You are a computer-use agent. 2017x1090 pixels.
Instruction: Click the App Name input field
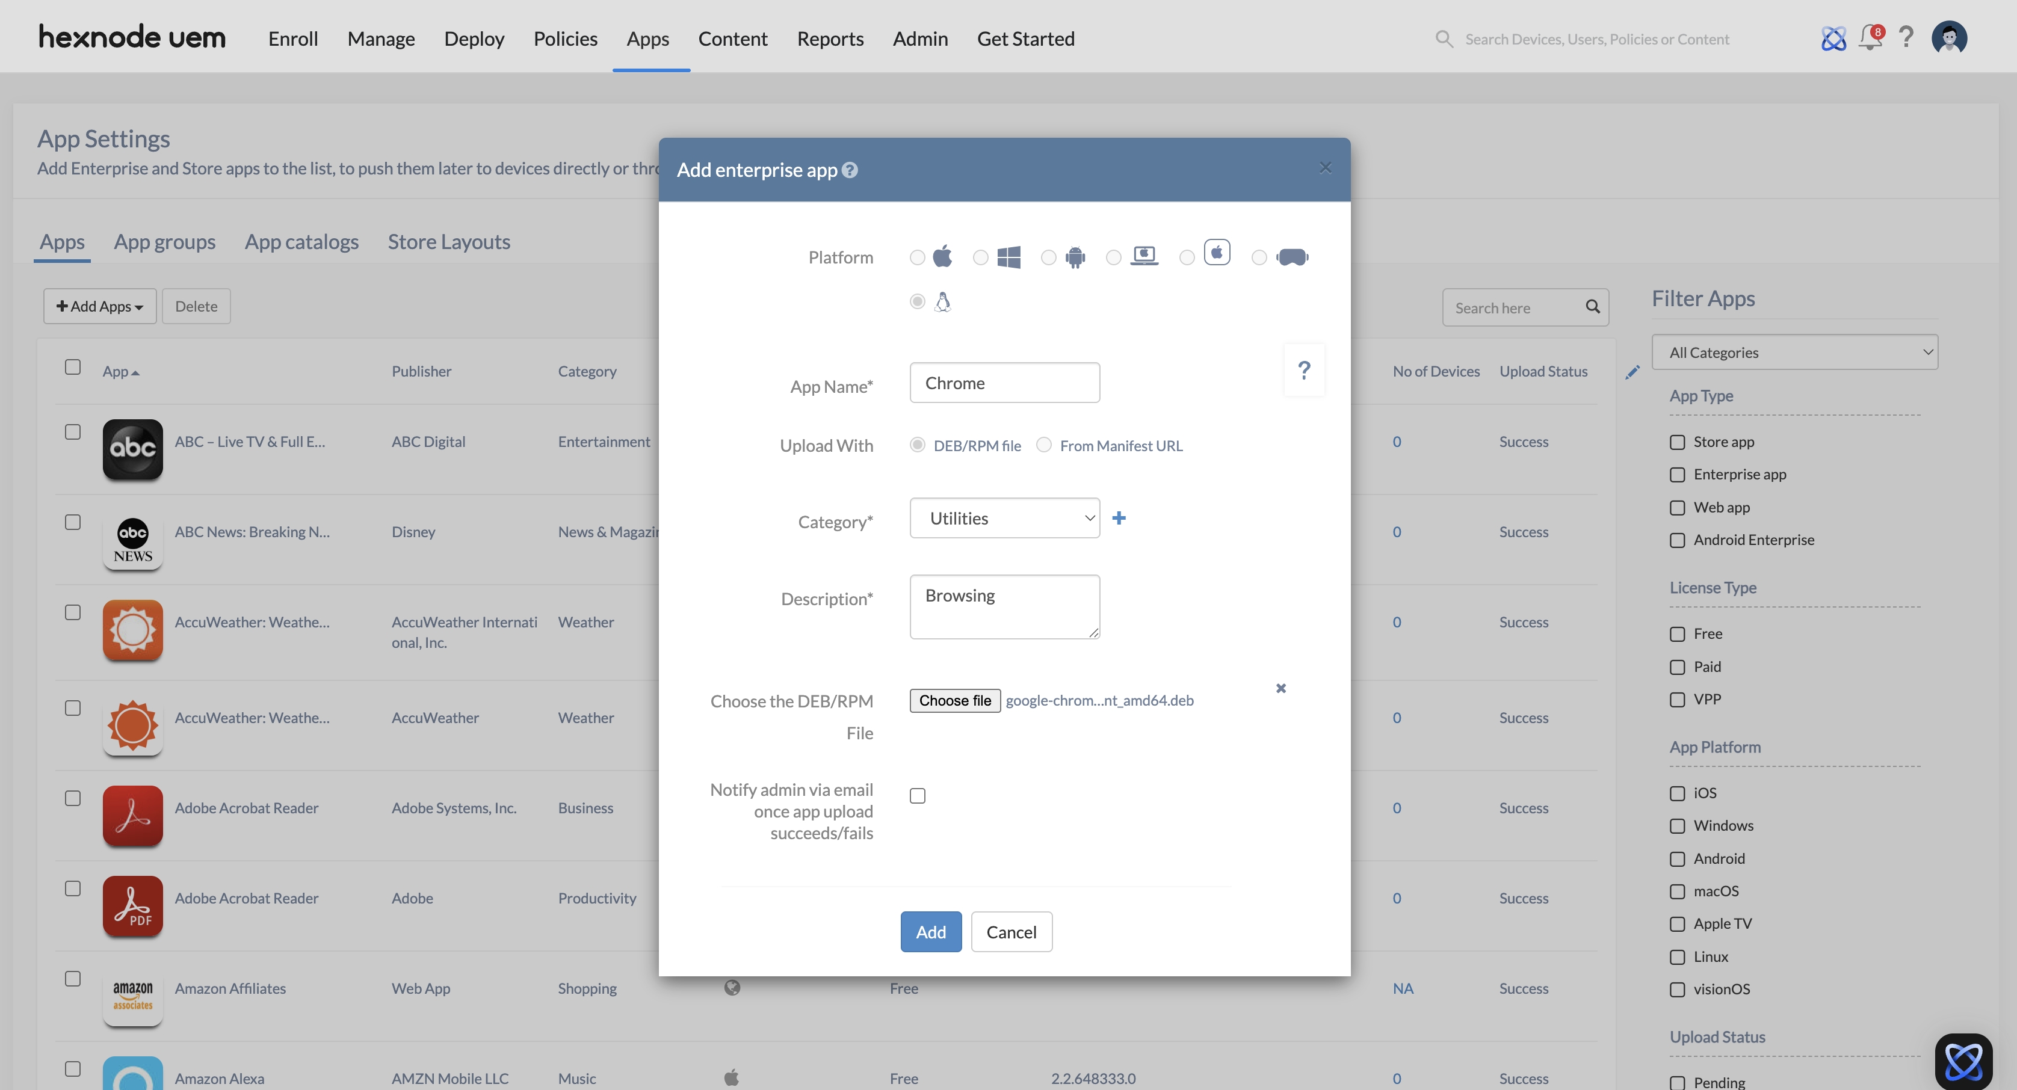pyautogui.click(x=1004, y=383)
